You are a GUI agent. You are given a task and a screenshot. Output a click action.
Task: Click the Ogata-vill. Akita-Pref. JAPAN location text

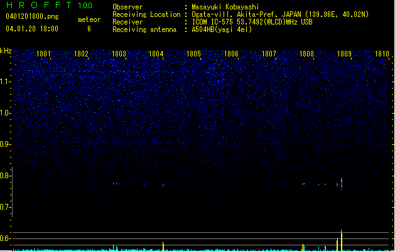[280, 14]
